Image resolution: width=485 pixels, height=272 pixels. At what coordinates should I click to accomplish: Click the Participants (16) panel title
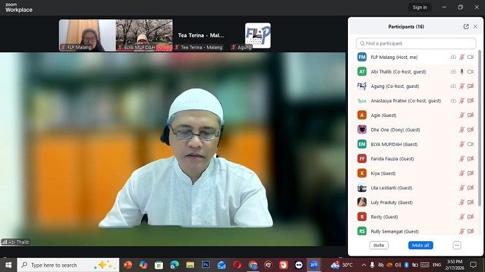coord(406,26)
